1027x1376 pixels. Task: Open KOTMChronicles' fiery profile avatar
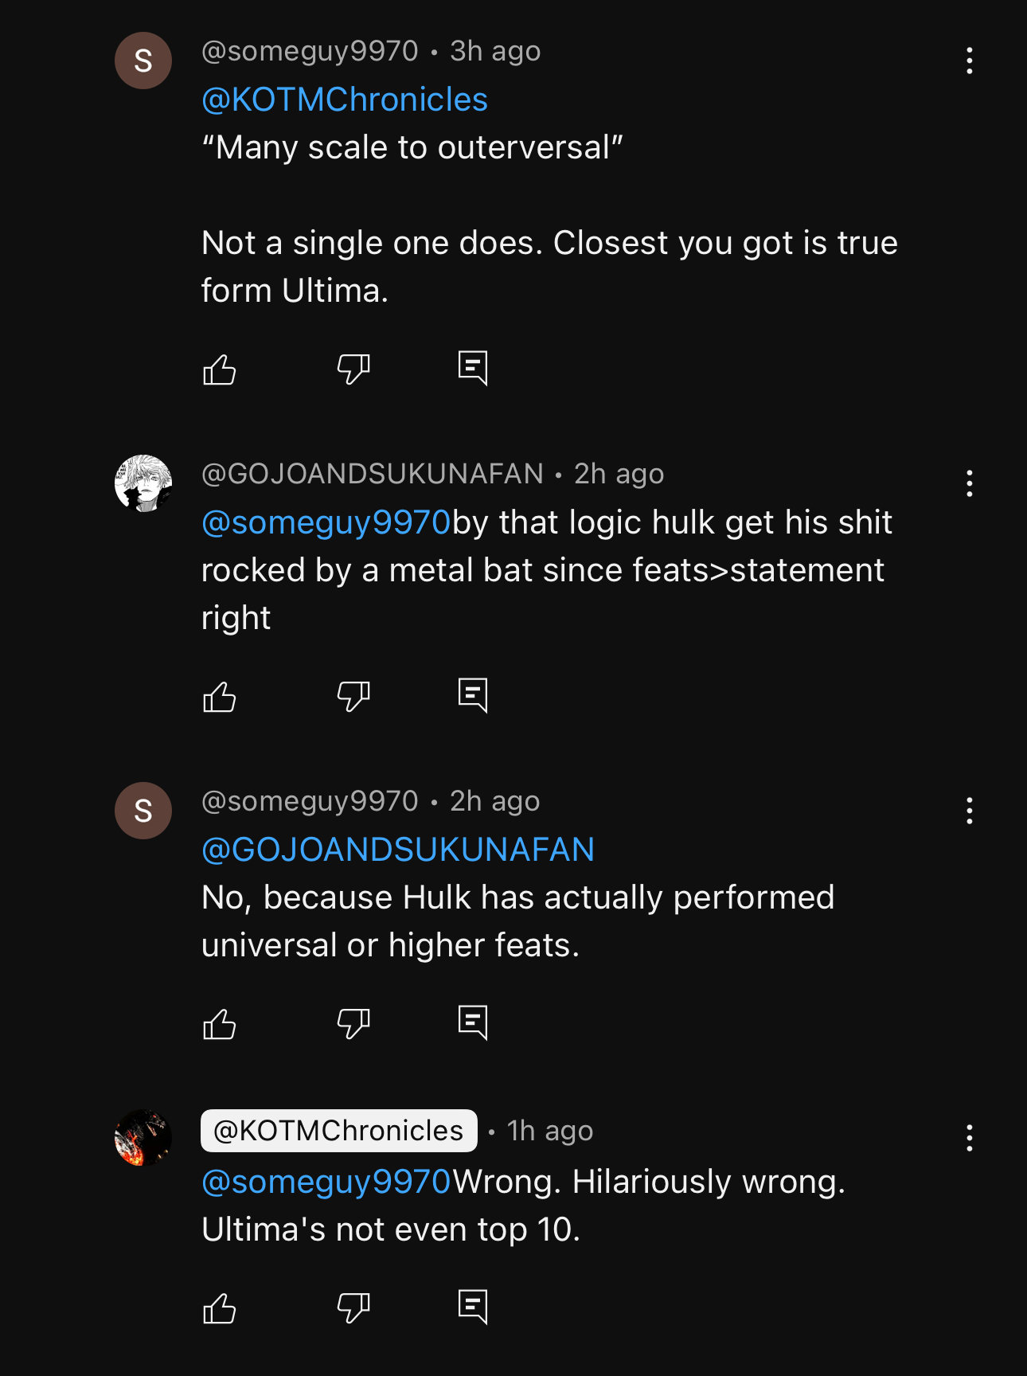[143, 1138]
